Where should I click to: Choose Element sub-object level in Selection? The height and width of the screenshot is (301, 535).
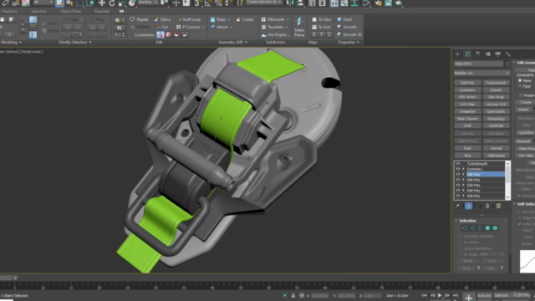(x=495, y=228)
